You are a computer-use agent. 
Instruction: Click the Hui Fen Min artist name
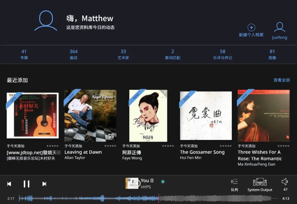coord(191,158)
